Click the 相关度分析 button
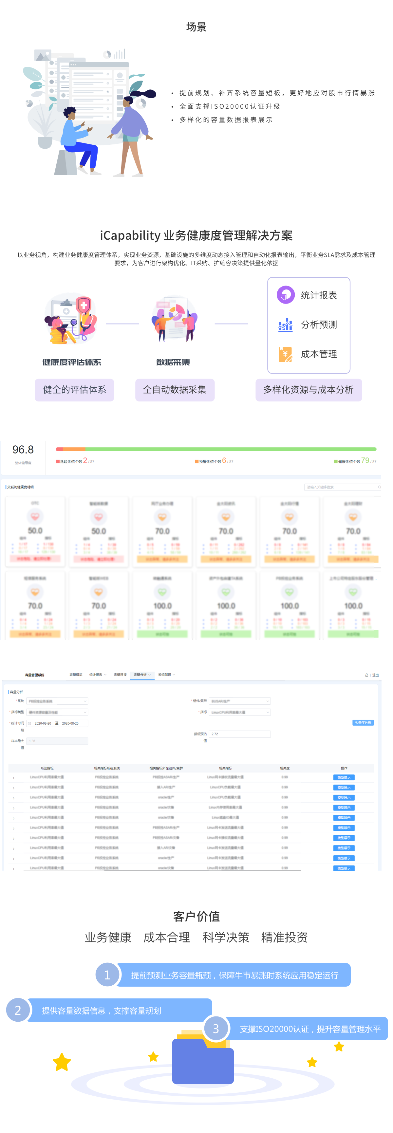 point(363,723)
